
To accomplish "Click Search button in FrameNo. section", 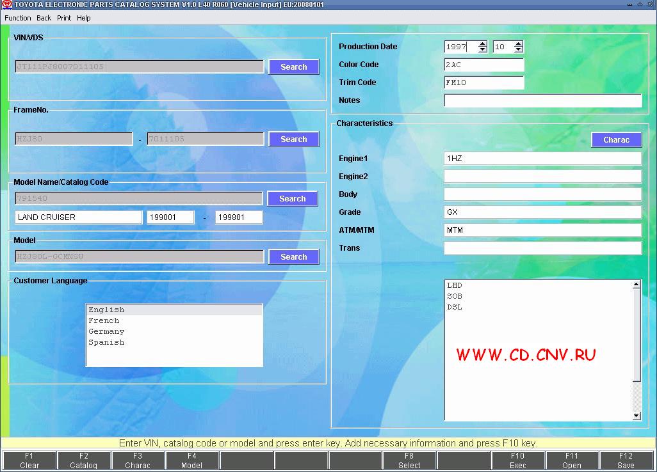I will click(x=294, y=139).
